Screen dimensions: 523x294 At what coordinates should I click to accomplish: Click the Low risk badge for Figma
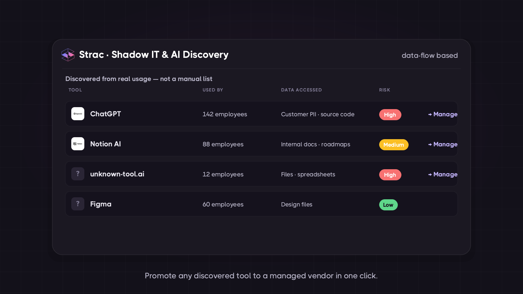click(x=388, y=205)
